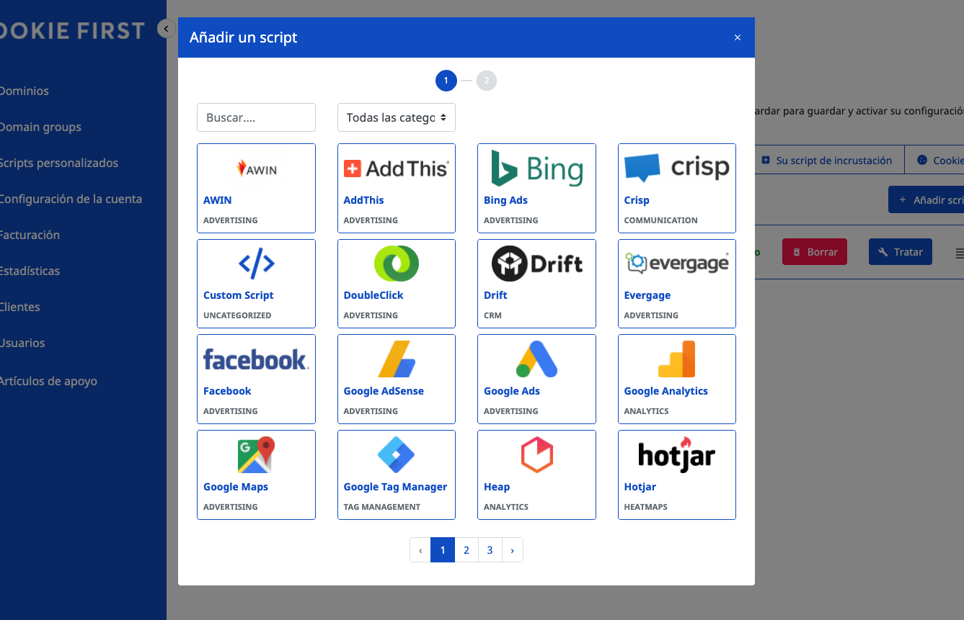Pick the Bing Ads logo
The image size is (964, 620).
click(x=536, y=169)
